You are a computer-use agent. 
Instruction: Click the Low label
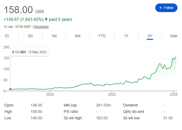click(x=8, y=118)
